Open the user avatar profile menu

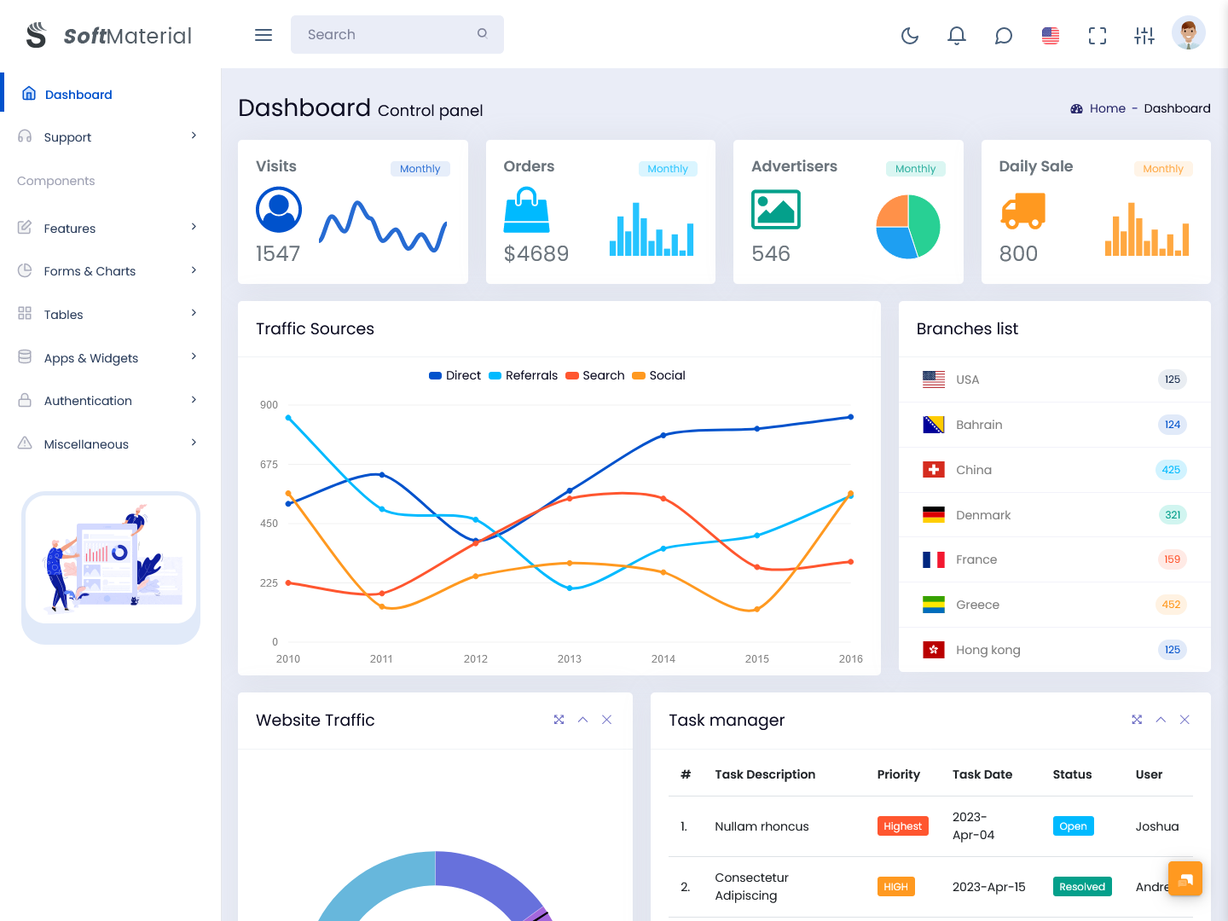[x=1189, y=33]
